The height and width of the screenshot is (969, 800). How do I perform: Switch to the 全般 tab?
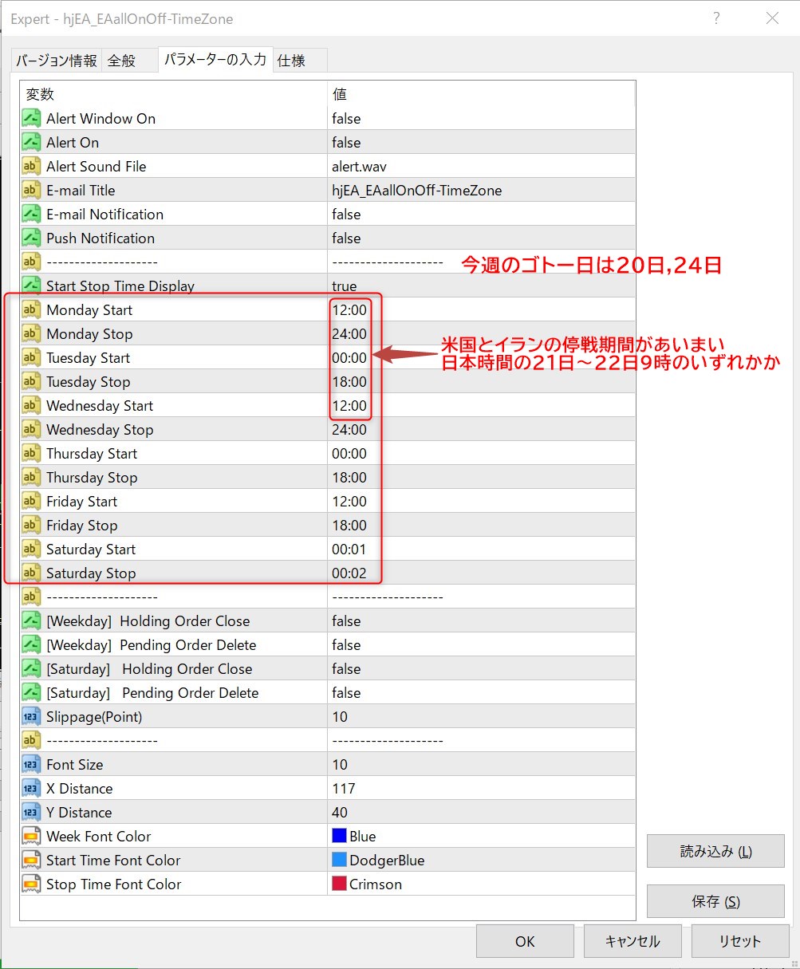122,61
